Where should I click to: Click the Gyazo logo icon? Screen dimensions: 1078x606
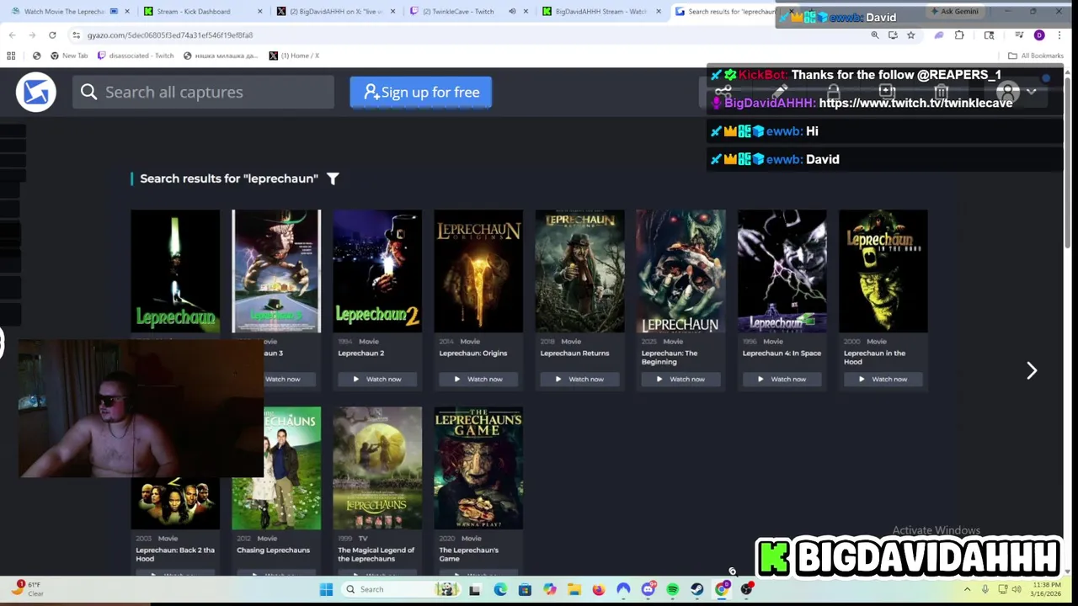35,92
